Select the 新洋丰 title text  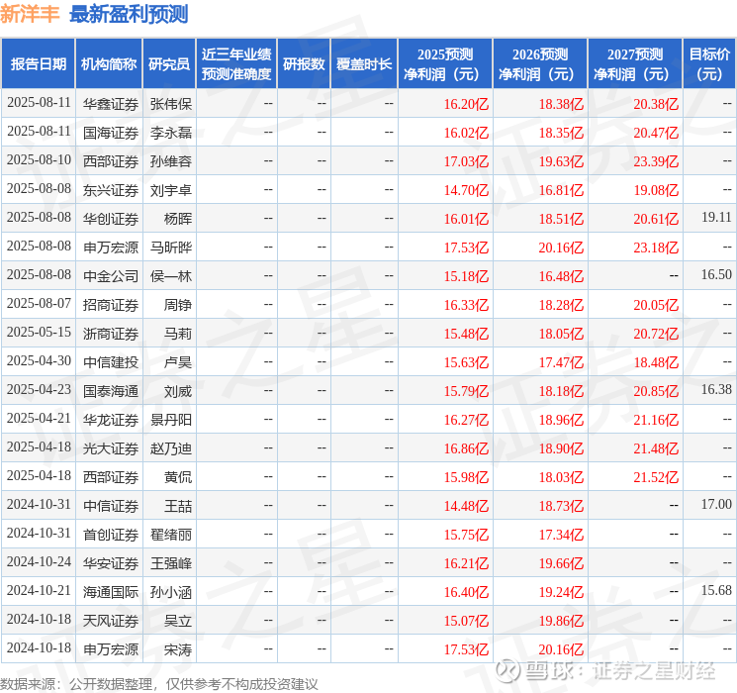click(x=30, y=14)
